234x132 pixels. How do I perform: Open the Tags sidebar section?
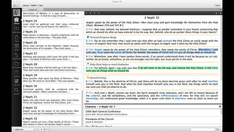(x=17, y=39)
